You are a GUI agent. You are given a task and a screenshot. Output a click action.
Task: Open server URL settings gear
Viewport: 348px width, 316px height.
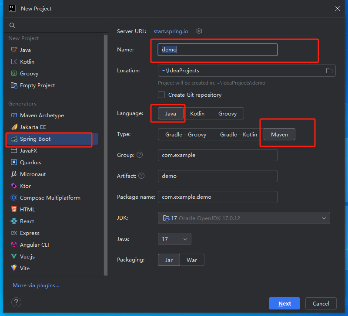199,31
